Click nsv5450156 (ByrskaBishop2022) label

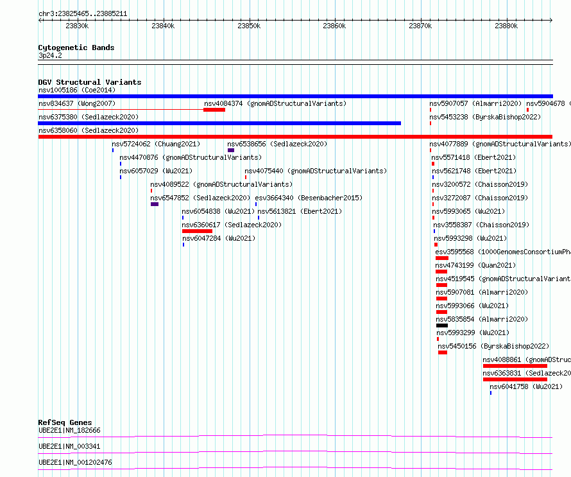(493, 346)
